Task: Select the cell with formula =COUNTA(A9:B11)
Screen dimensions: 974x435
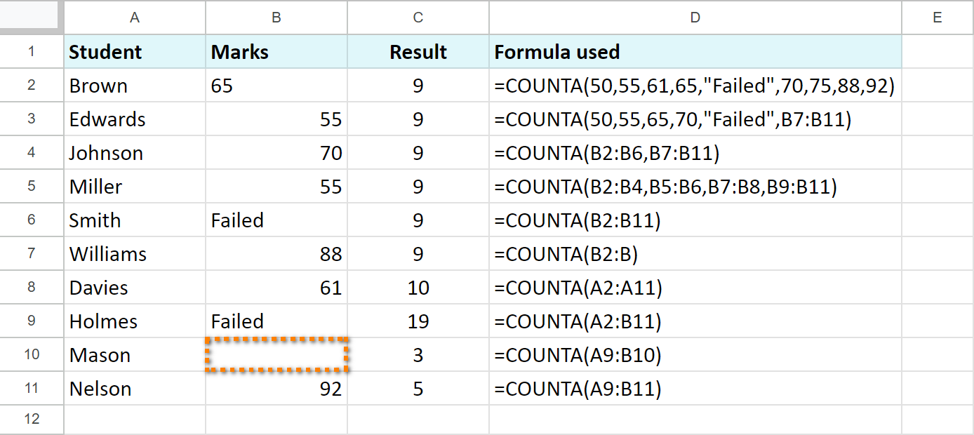Action: [x=694, y=388]
